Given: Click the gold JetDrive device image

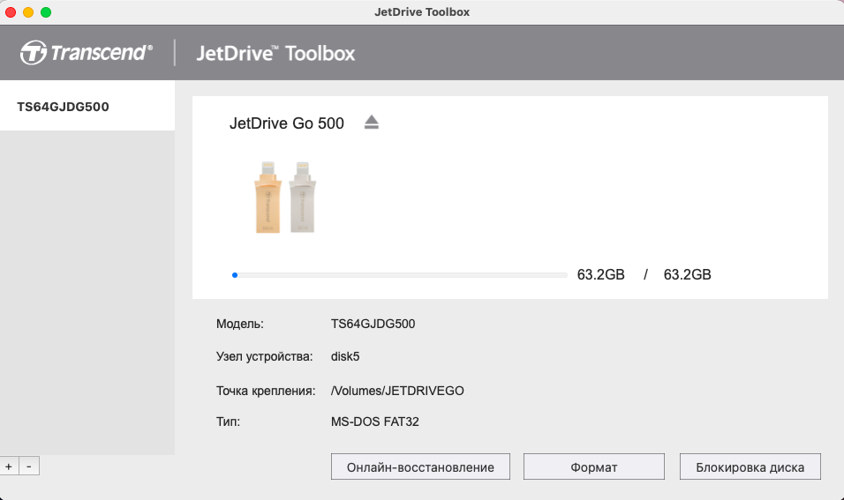Looking at the screenshot, I should 268,198.
